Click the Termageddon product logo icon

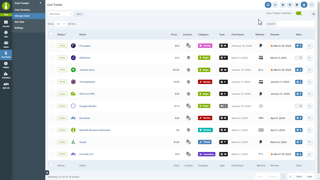click(73, 82)
